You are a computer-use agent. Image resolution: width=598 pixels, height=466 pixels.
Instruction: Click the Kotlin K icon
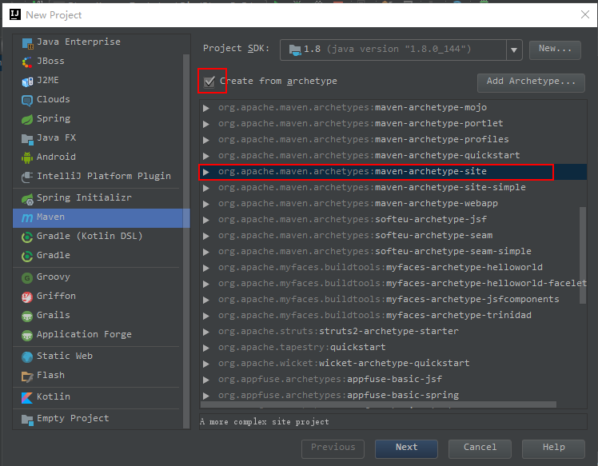pos(27,398)
